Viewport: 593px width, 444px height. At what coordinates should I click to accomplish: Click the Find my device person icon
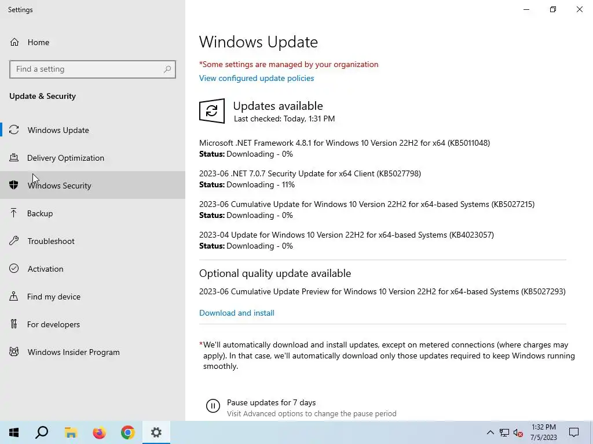(x=14, y=296)
